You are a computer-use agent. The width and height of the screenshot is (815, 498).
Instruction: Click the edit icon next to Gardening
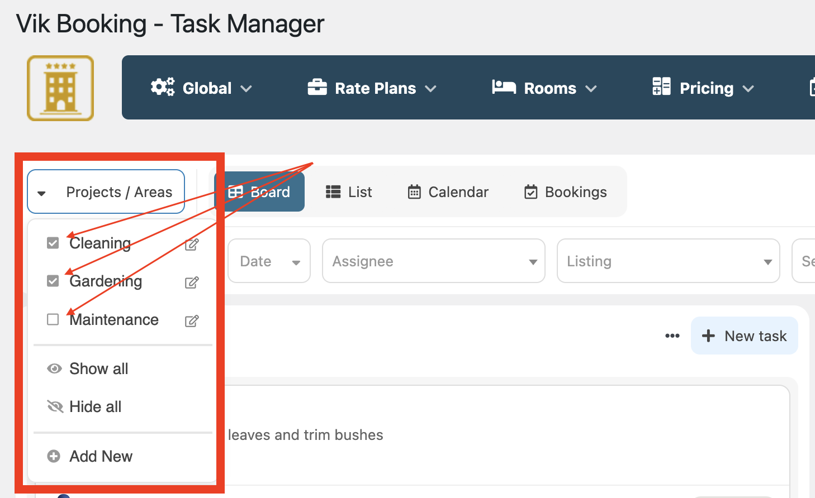192,282
